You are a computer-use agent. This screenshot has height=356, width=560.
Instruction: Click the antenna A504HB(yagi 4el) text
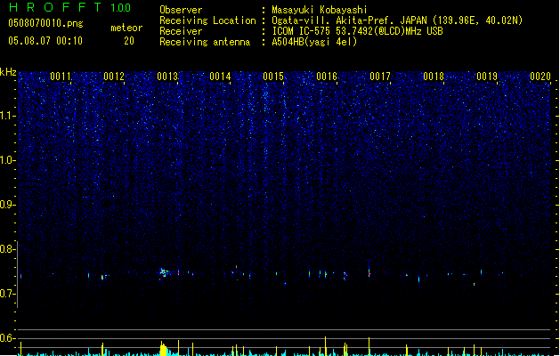coord(314,42)
